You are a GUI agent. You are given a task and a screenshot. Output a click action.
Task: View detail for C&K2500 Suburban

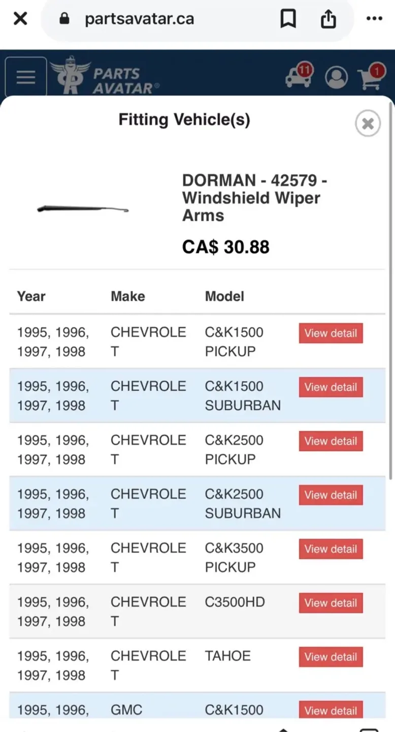tap(331, 495)
